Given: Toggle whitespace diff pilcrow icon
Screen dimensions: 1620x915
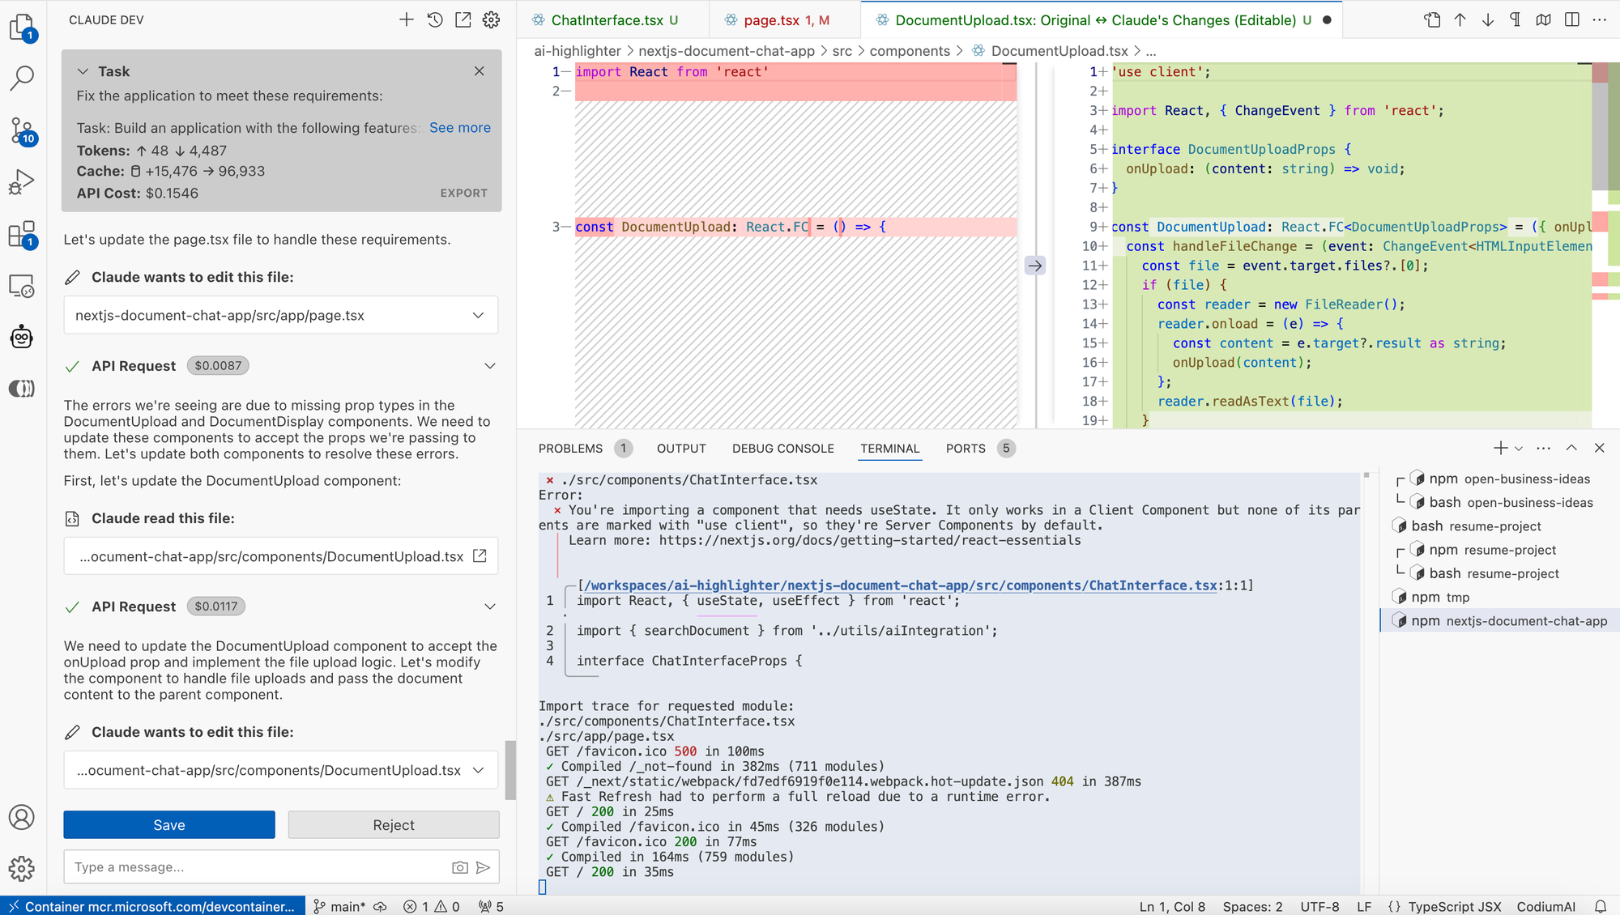Looking at the screenshot, I should (x=1516, y=20).
